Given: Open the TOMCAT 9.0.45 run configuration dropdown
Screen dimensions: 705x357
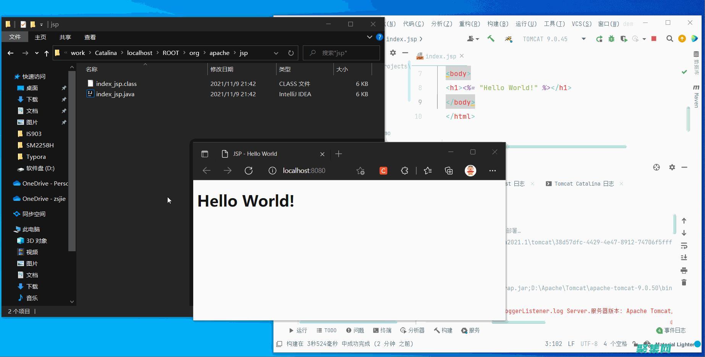Looking at the screenshot, I should (x=554, y=39).
